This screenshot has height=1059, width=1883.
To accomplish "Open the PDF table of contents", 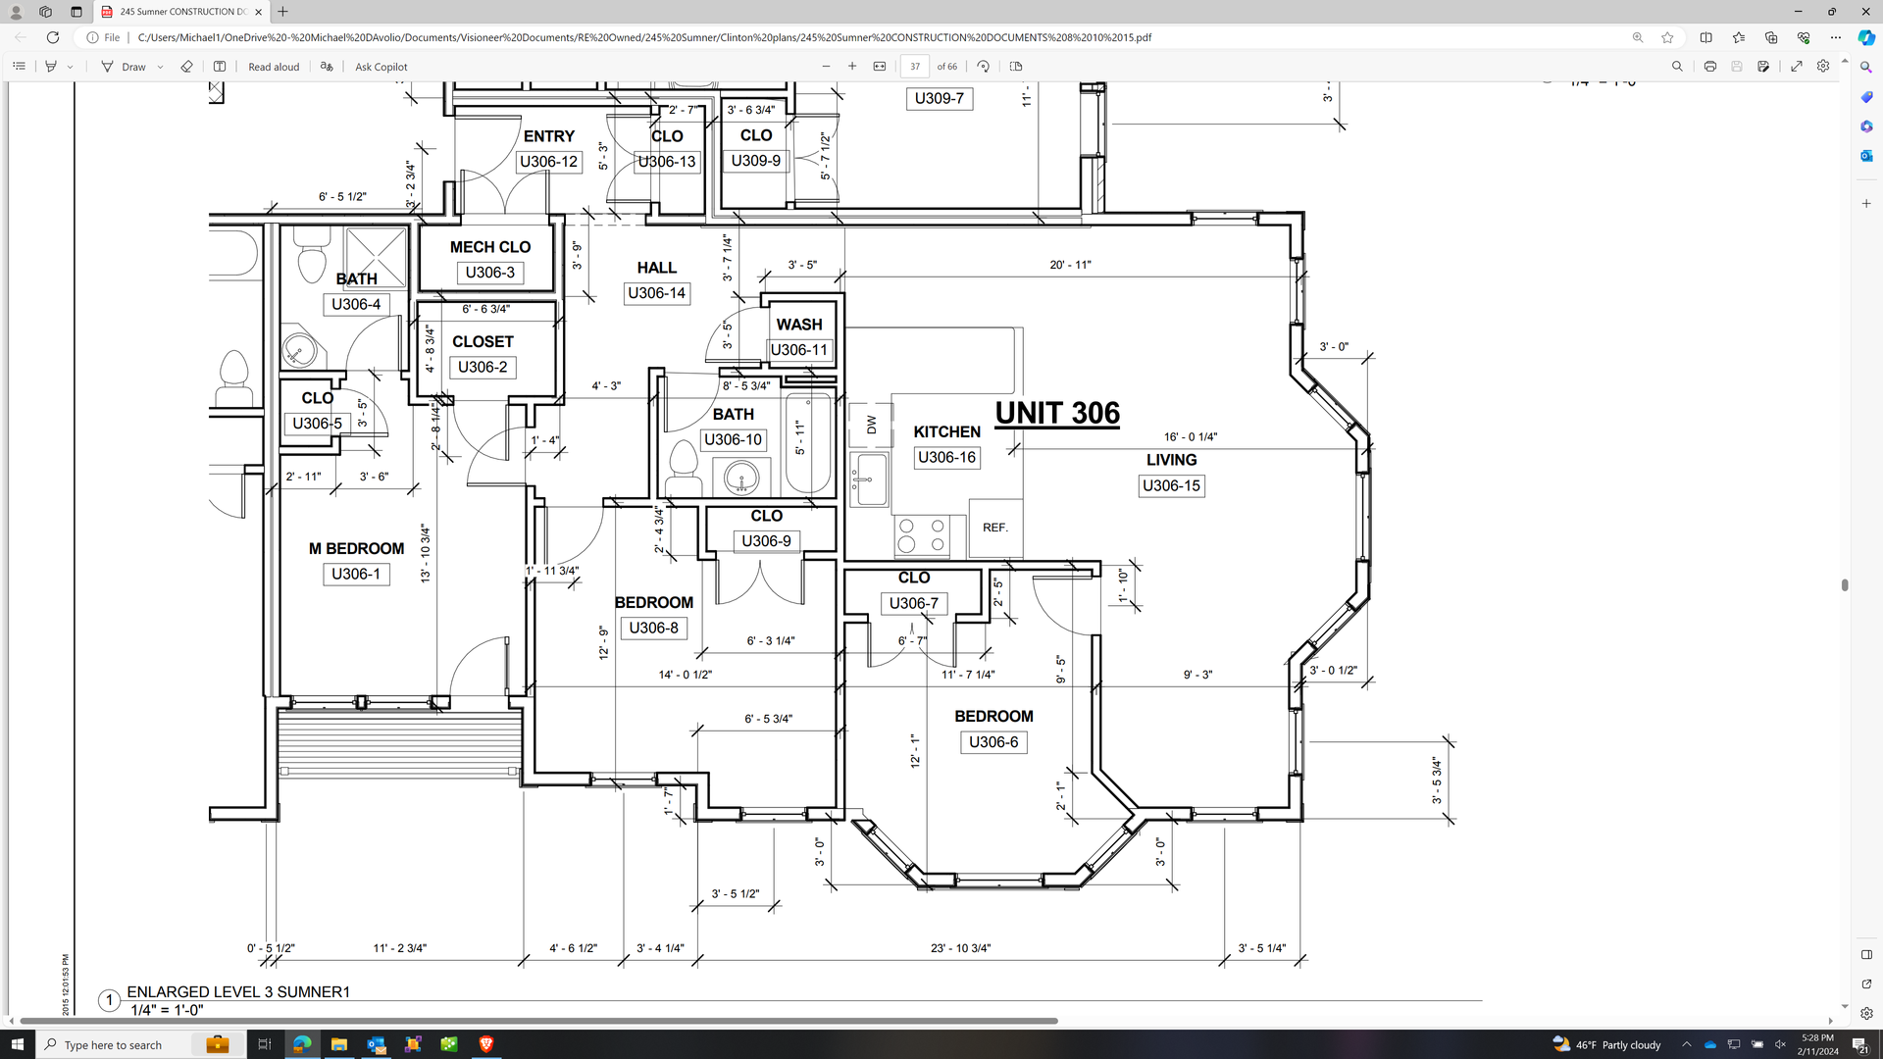I will tap(19, 67).
